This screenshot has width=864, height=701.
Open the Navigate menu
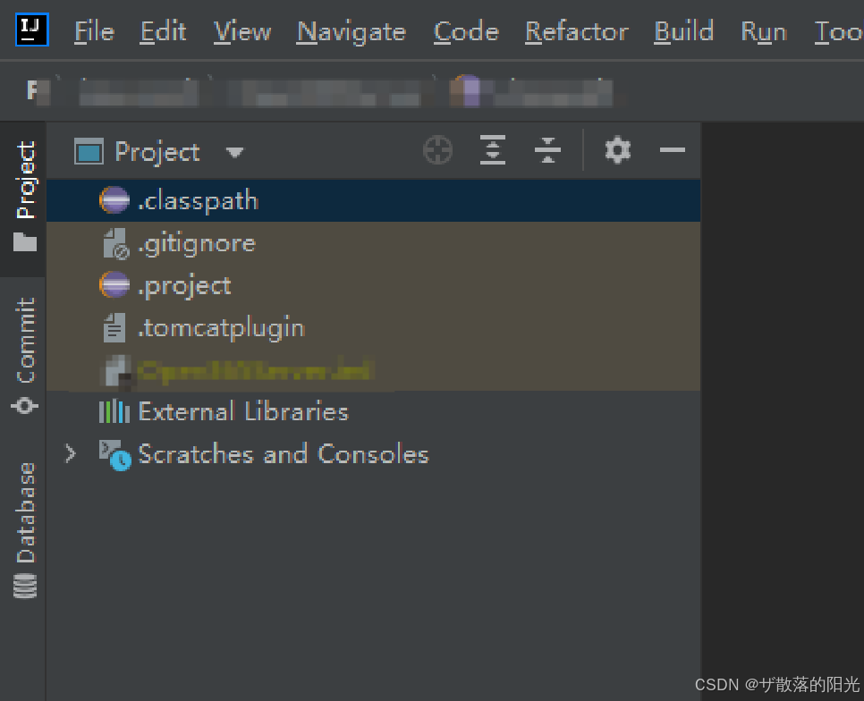click(351, 31)
